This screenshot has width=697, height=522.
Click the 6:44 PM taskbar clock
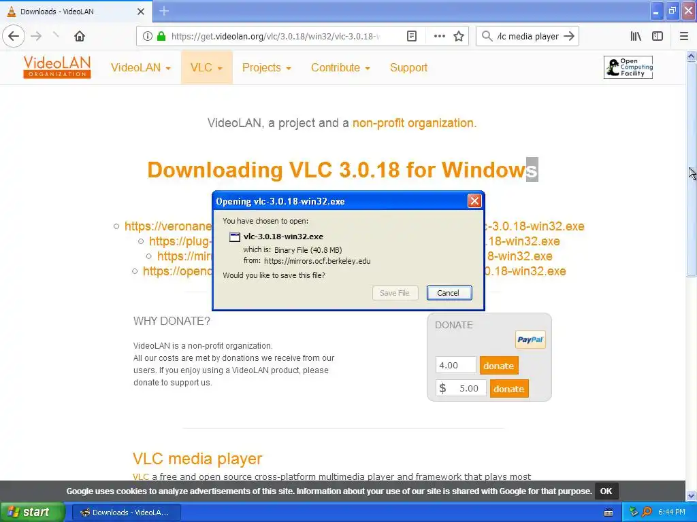(672, 512)
